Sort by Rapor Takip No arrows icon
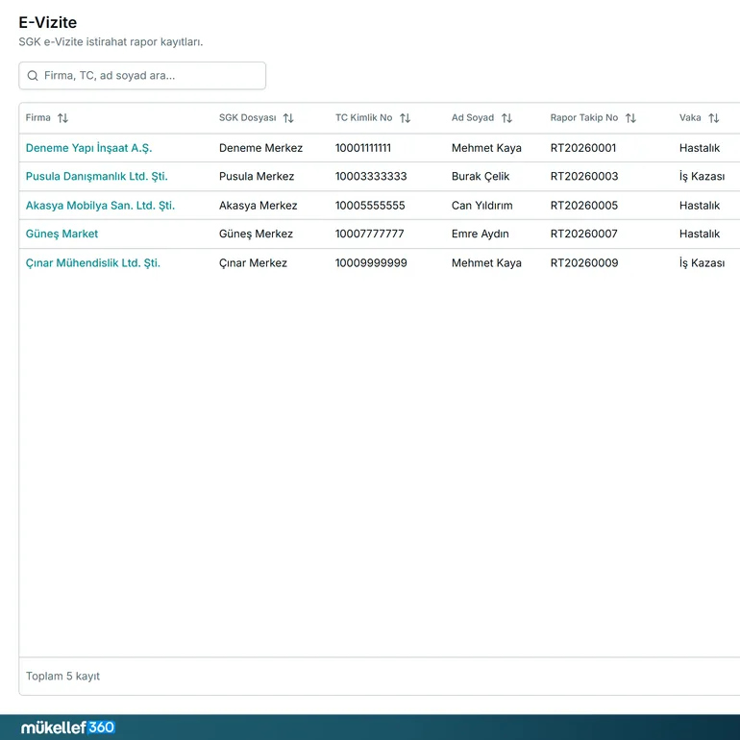740x740 pixels. [631, 118]
